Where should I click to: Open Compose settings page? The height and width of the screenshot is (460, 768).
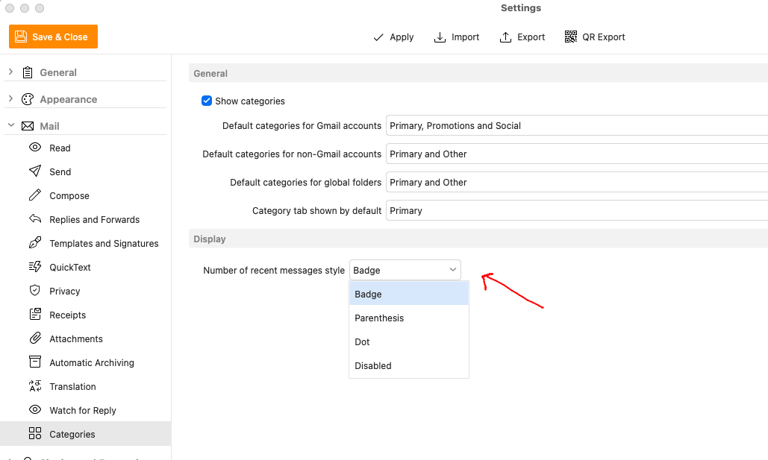pyautogui.click(x=86, y=196)
